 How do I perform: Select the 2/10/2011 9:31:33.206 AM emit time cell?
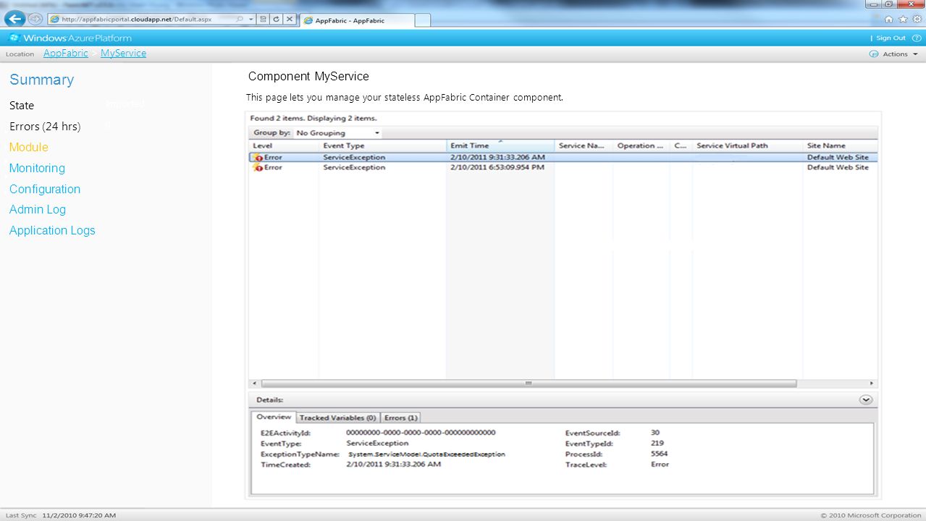[x=497, y=157]
